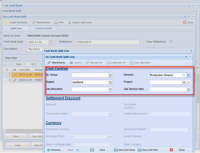Click the Save And New button
Image resolution: width=200 pixels, height=153 pixels.
[x=148, y=150]
